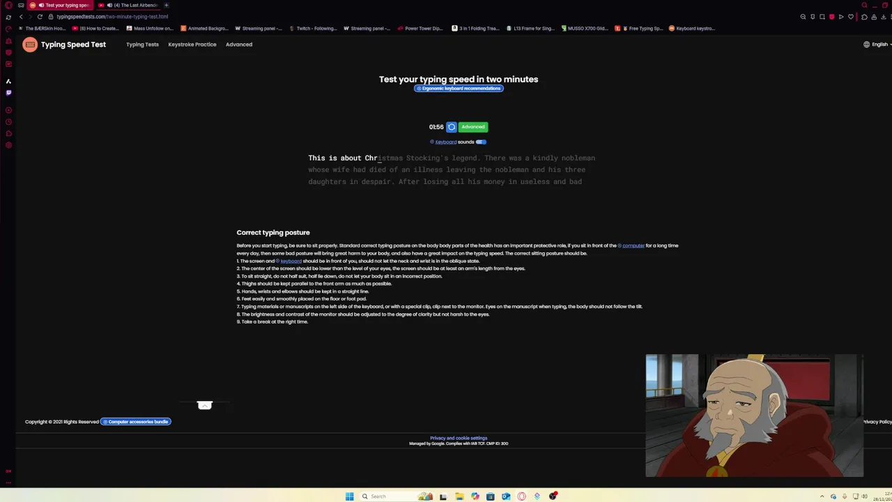Click the computer link in posture paragraph
The width and height of the screenshot is (892, 502).
633,245
